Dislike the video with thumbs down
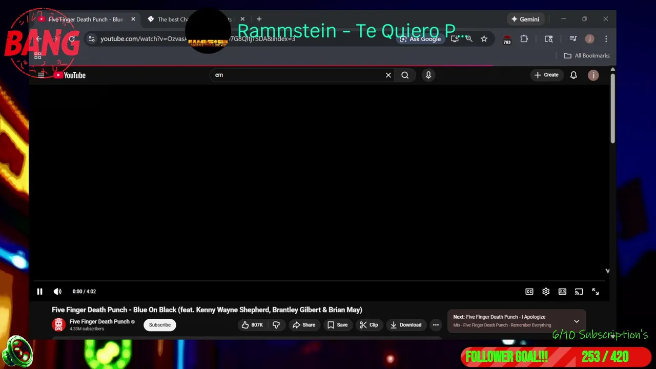656x369 pixels. [x=276, y=325]
